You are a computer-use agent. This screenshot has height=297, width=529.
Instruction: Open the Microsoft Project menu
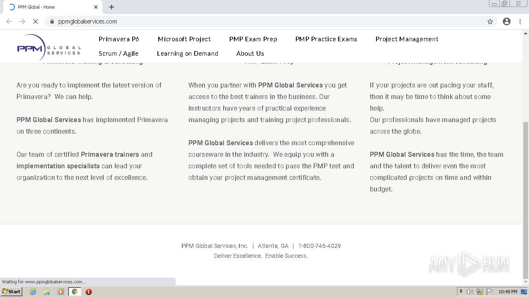coord(184,39)
